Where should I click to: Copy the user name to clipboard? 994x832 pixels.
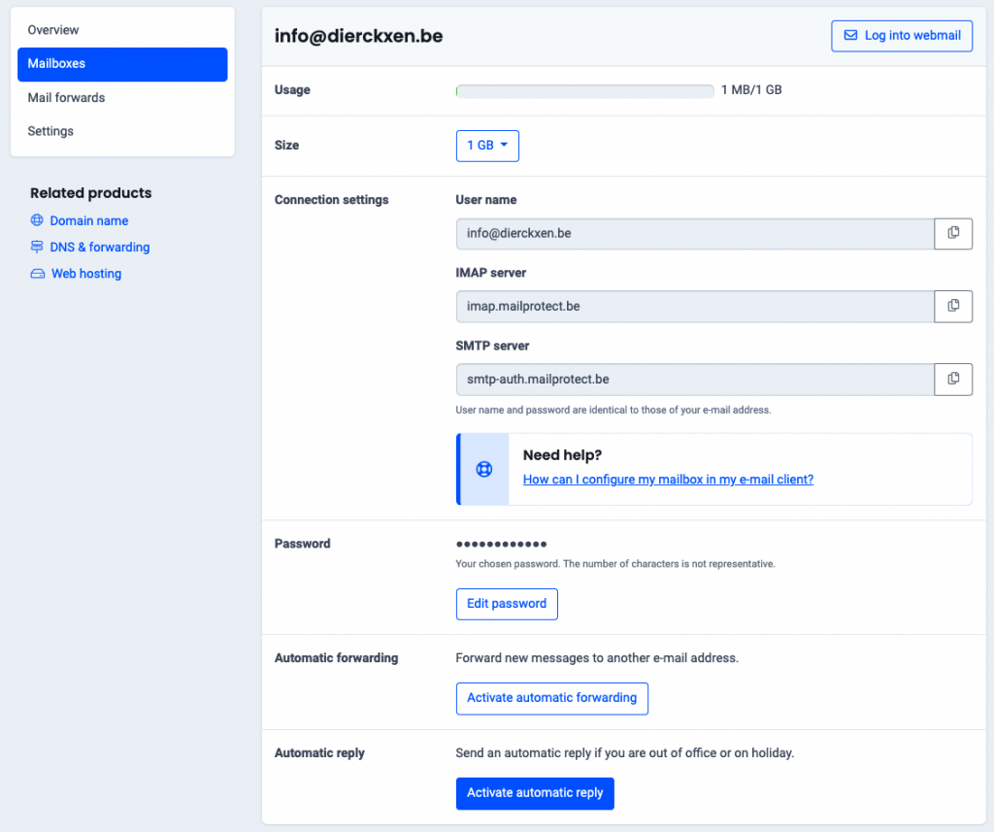pos(953,233)
